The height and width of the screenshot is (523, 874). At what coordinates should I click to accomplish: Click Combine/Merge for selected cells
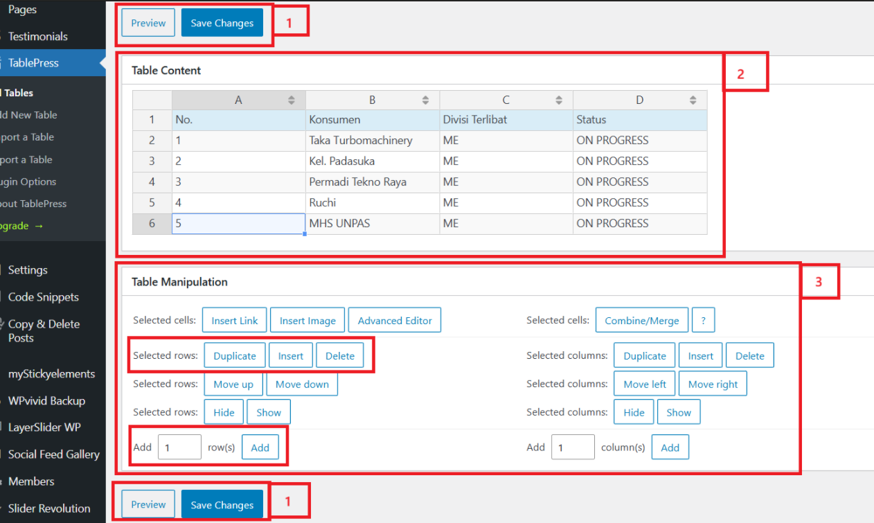point(642,321)
